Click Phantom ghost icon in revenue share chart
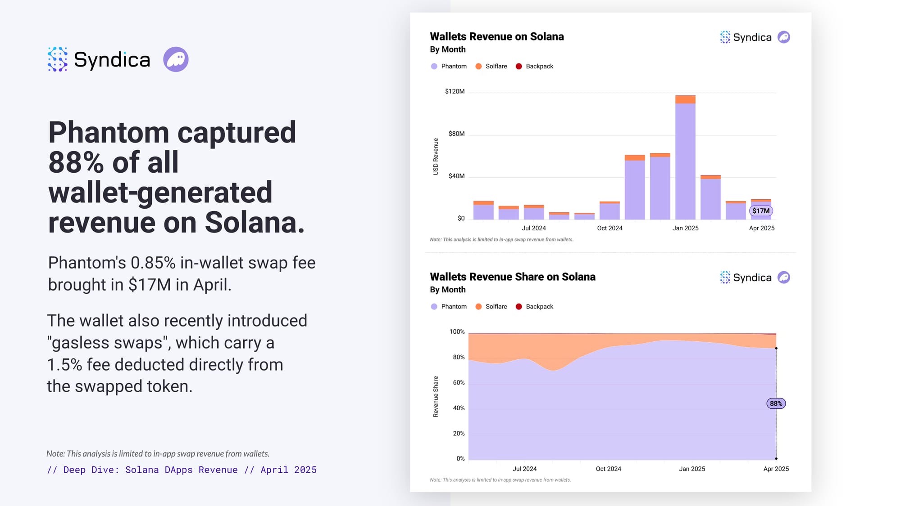 click(x=784, y=278)
